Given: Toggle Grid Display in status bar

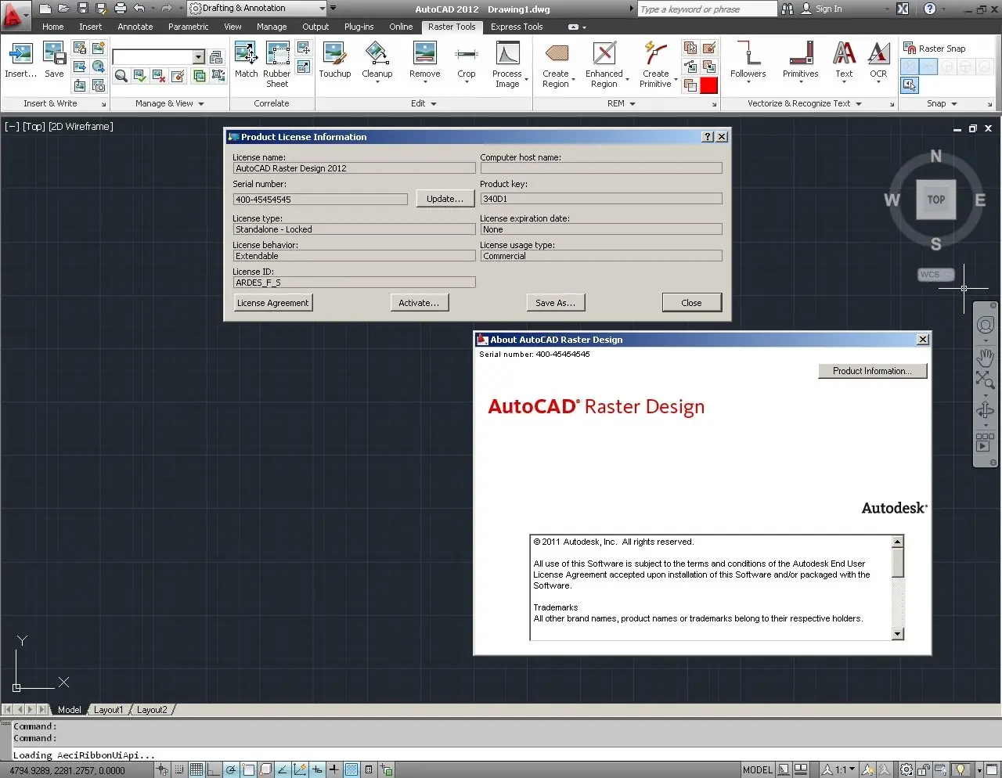Looking at the screenshot, I should (x=196, y=769).
